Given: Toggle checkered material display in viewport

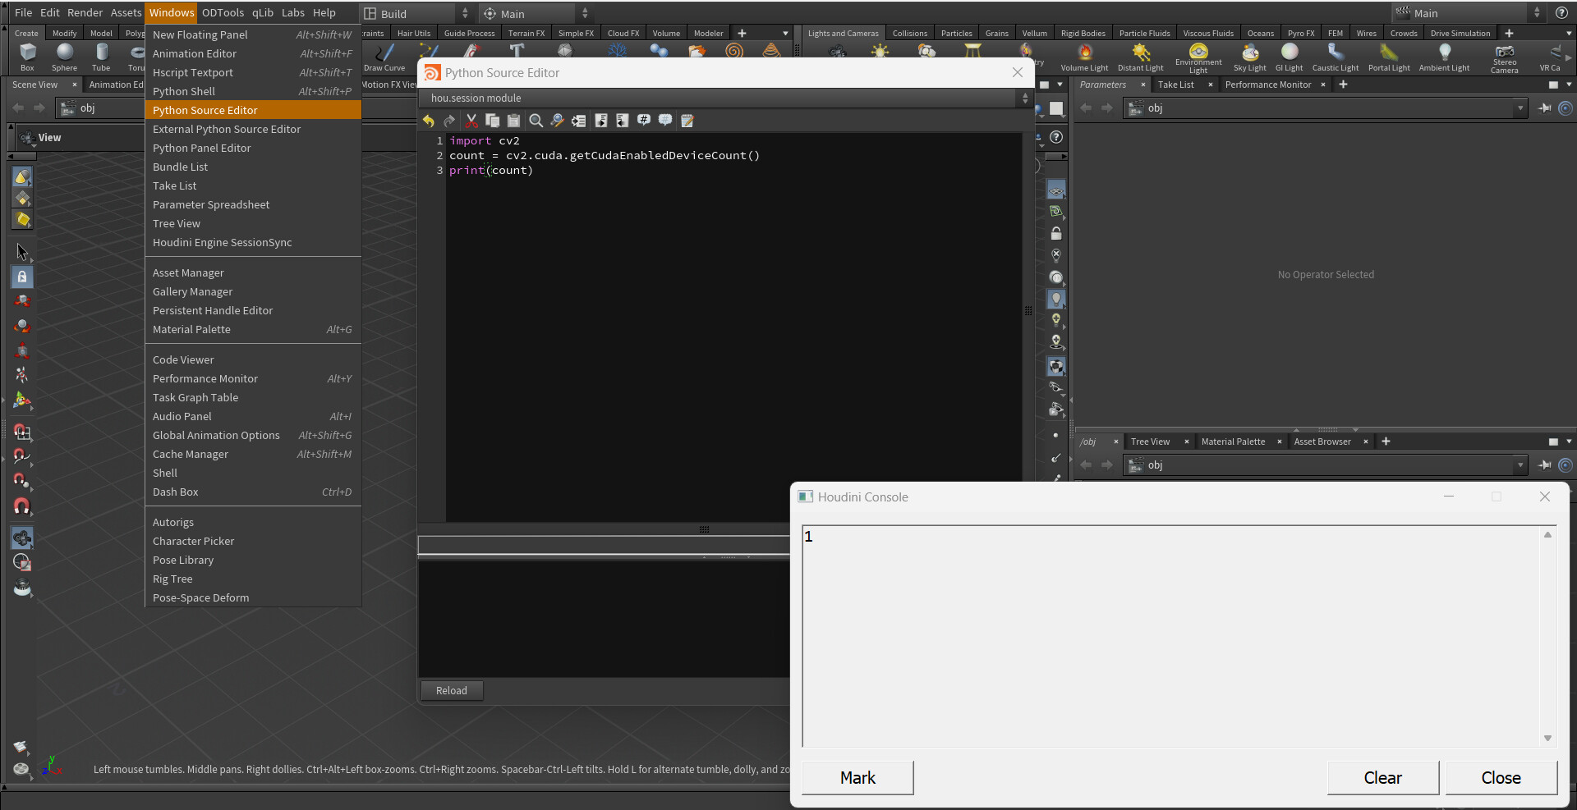Looking at the screenshot, I should pos(1056,366).
